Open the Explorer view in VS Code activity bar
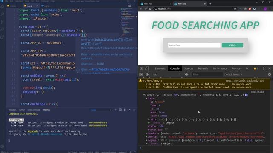 pos(2,7)
